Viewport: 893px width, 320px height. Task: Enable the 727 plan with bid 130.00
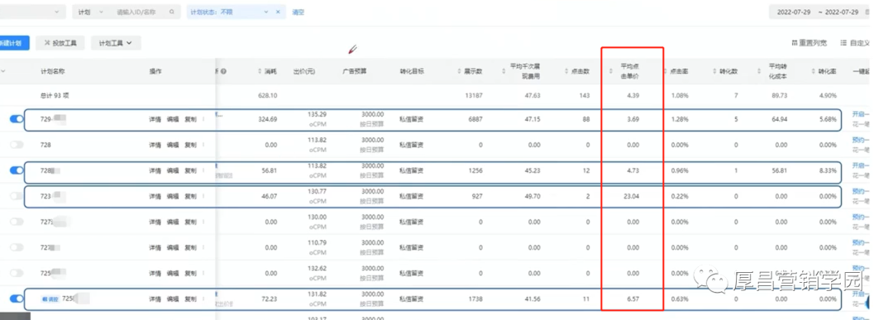[x=17, y=222]
